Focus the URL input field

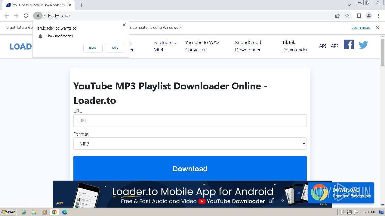tap(190, 121)
